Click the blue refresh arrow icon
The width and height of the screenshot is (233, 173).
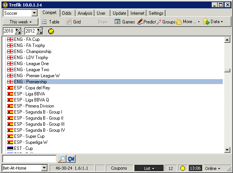[71, 159]
